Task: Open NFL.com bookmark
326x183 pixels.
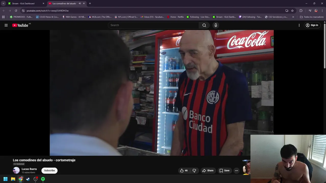Action: (126, 17)
